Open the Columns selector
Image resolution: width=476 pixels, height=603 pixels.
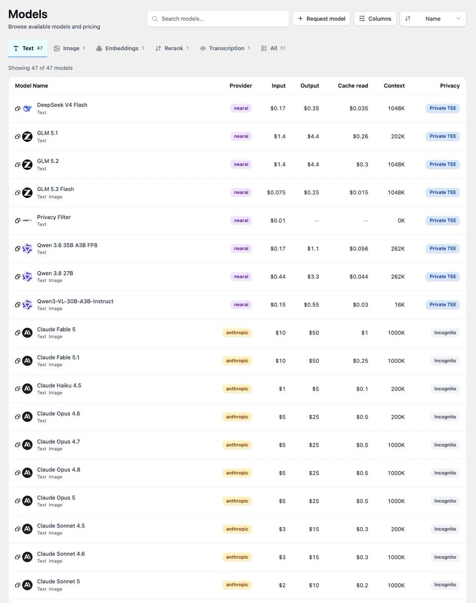coord(375,19)
